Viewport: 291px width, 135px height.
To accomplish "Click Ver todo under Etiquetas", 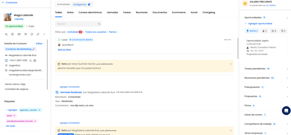I will (11, 126).
